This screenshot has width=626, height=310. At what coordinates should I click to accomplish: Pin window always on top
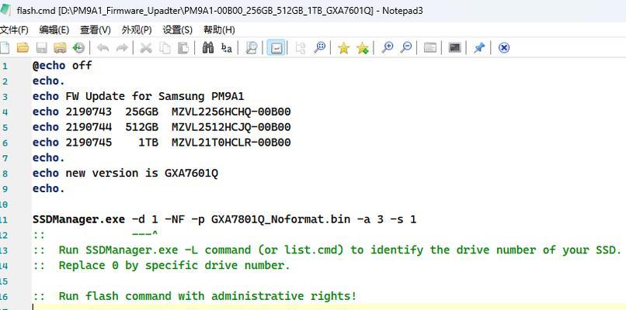(x=479, y=48)
